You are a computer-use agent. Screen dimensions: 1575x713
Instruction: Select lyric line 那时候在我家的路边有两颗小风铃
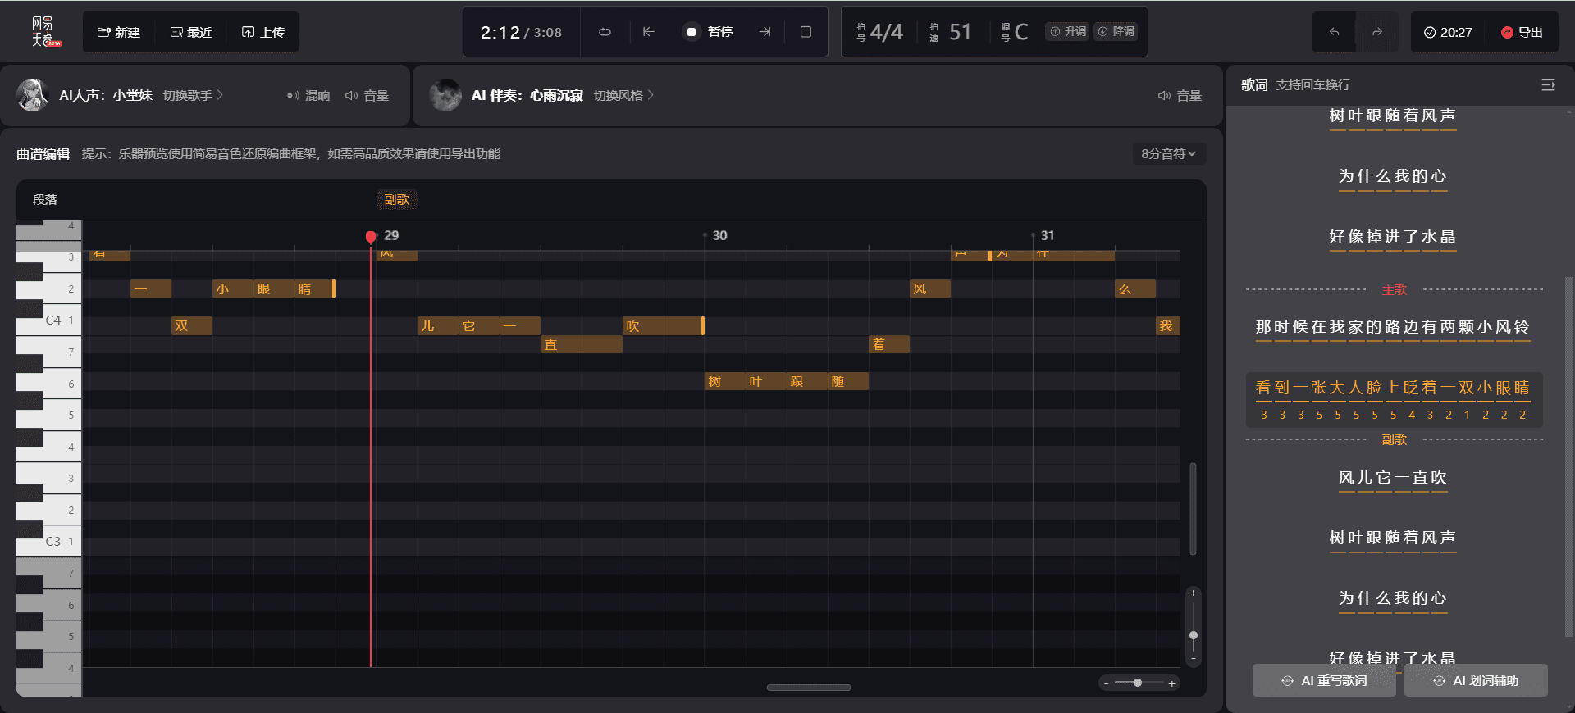coord(1393,327)
